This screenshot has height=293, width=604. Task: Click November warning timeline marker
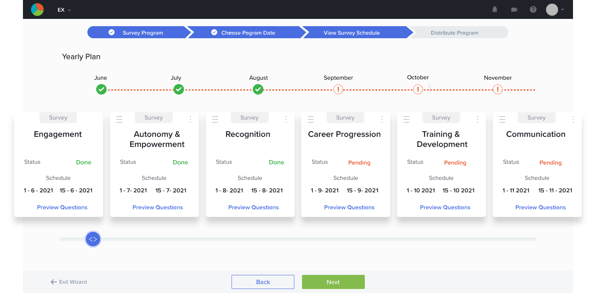pyautogui.click(x=498, y=89)
